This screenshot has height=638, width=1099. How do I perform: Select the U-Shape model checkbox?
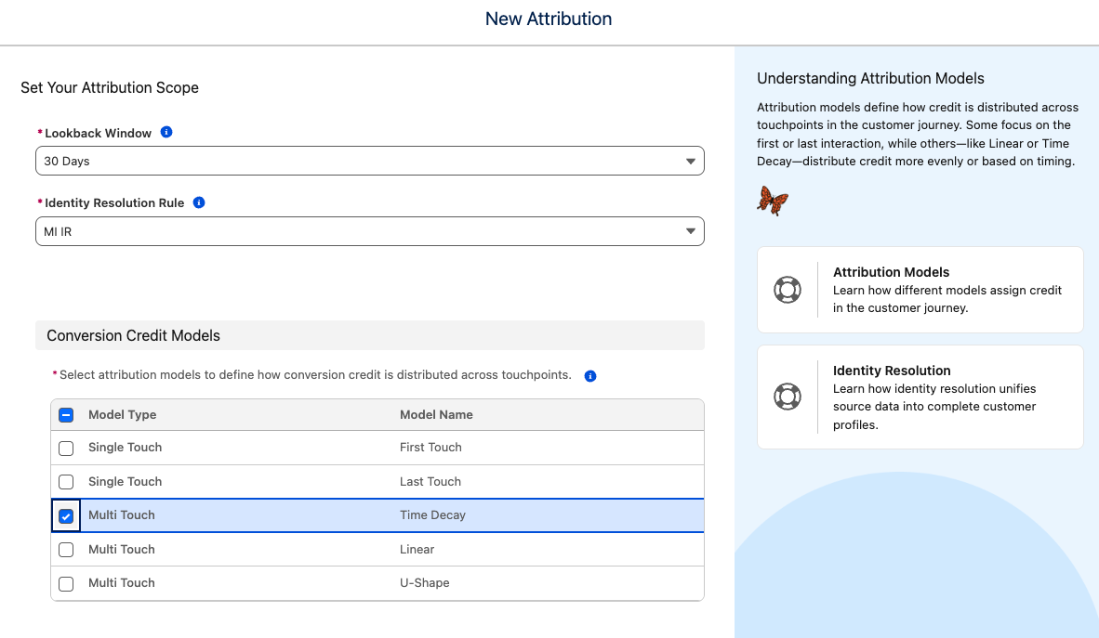tap(66, 584)
